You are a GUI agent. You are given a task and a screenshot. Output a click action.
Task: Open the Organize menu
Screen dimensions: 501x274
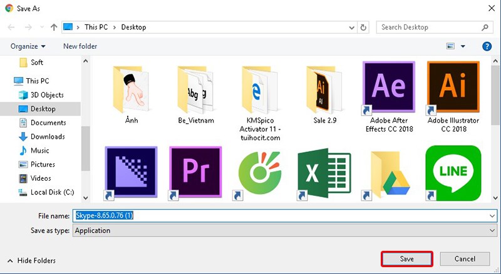click(28, 46)
